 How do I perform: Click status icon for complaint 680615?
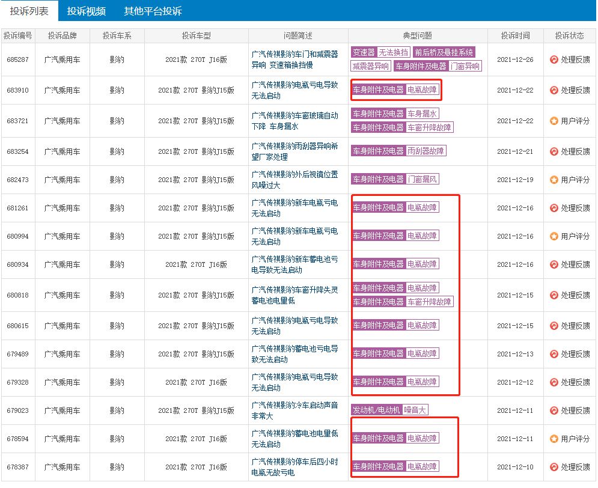554,326
